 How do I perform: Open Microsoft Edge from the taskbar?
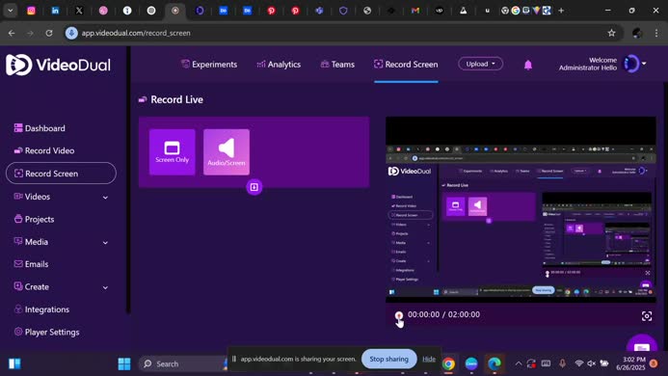(x=494, y=363)
